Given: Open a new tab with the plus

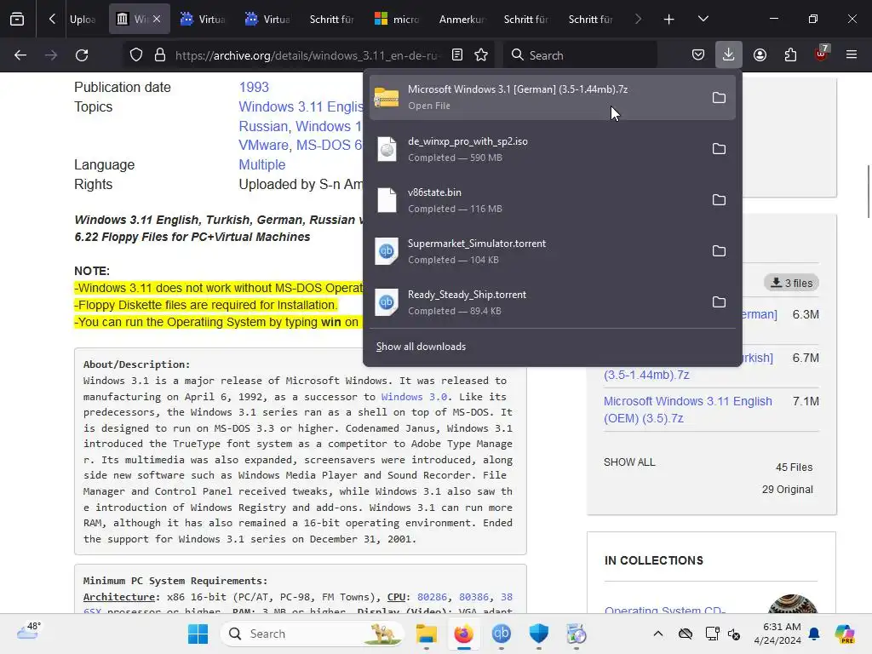Looking at the screenshot, I should click(669, 20).
